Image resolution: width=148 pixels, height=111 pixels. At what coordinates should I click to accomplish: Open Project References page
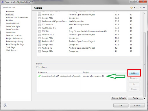[x=14, y=38]
